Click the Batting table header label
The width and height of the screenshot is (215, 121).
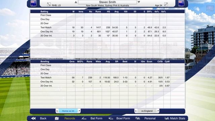click(x=44, y=11)
